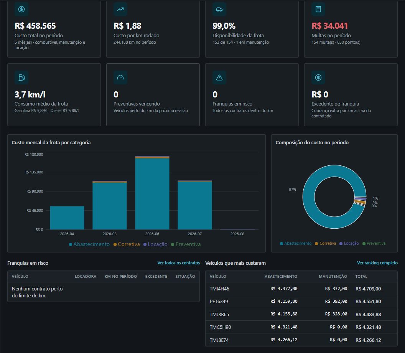Screen dimensions: 405x353
Task: Click the R$ 458.565 total cost value
Action: coord(35,26)
